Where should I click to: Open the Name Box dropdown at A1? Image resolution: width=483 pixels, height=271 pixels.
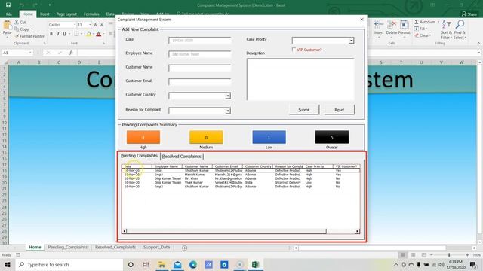(x=30, y=53)
